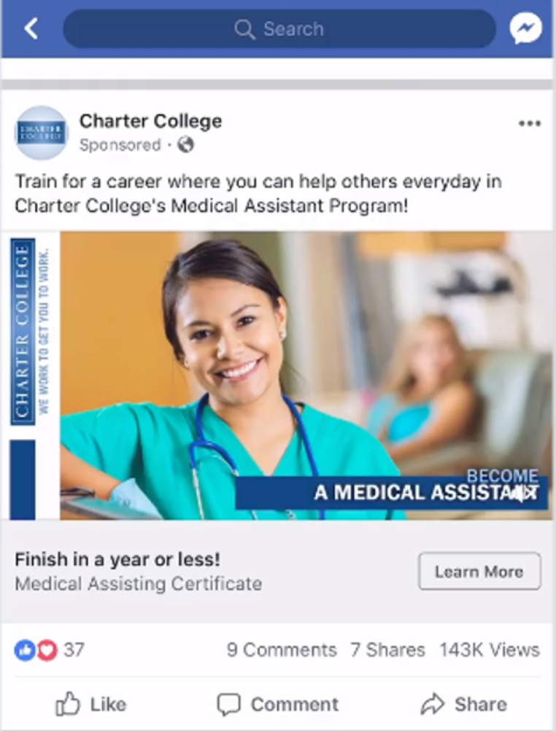
Task: Click the blue thumbs-up reaction icon
Action: click(26, 650)
